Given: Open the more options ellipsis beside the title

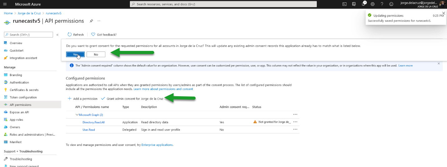Looking at the screenshot, I should click(99, 21).
